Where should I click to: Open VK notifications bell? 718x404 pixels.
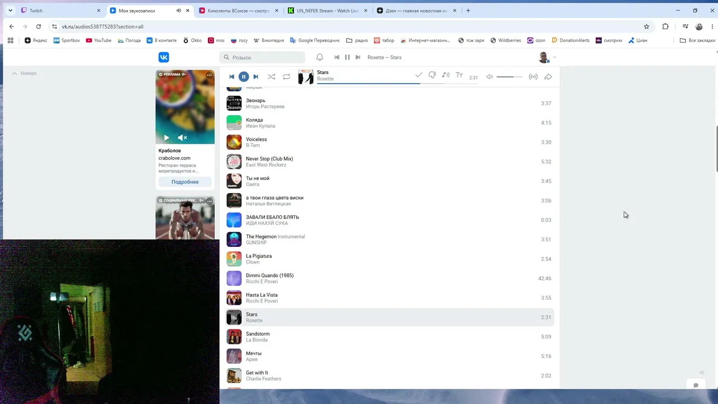pyautogui.click(x=320, y=57)
